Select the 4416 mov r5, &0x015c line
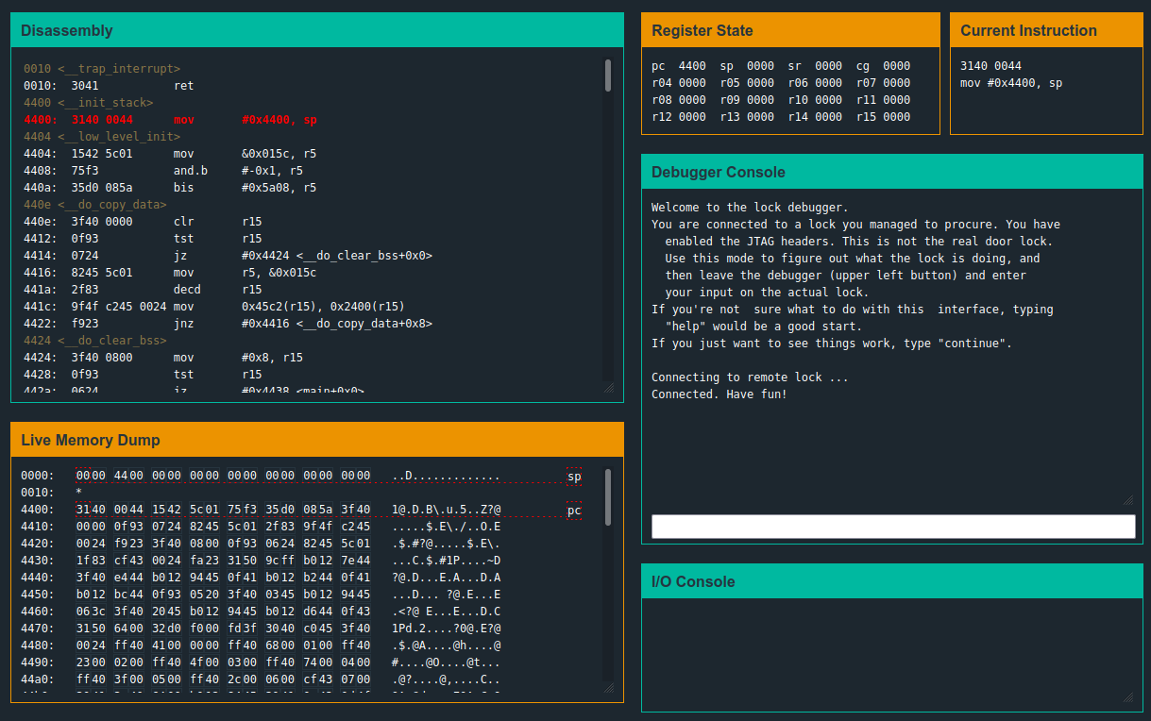This screenshot has height=721, width=1151. tap(170, 273)
